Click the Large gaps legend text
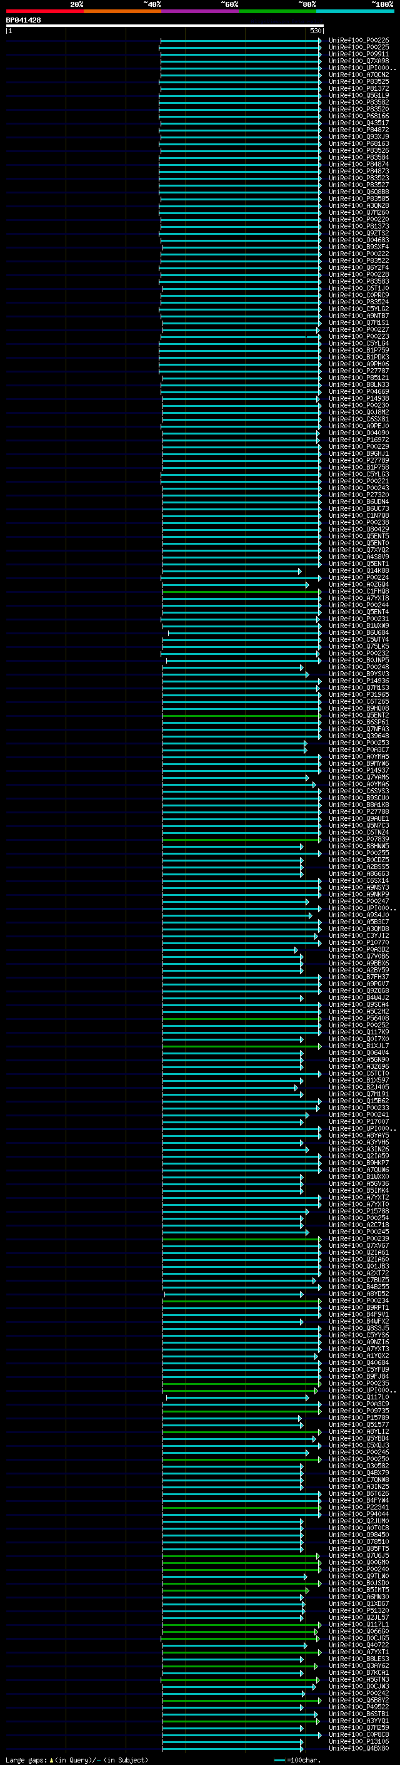The width and height of the screenshot is (400, 1765). (x=77, y=1759)
